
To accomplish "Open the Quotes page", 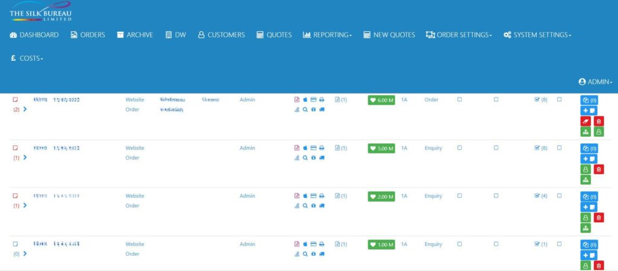I will (x=275, y=35).
